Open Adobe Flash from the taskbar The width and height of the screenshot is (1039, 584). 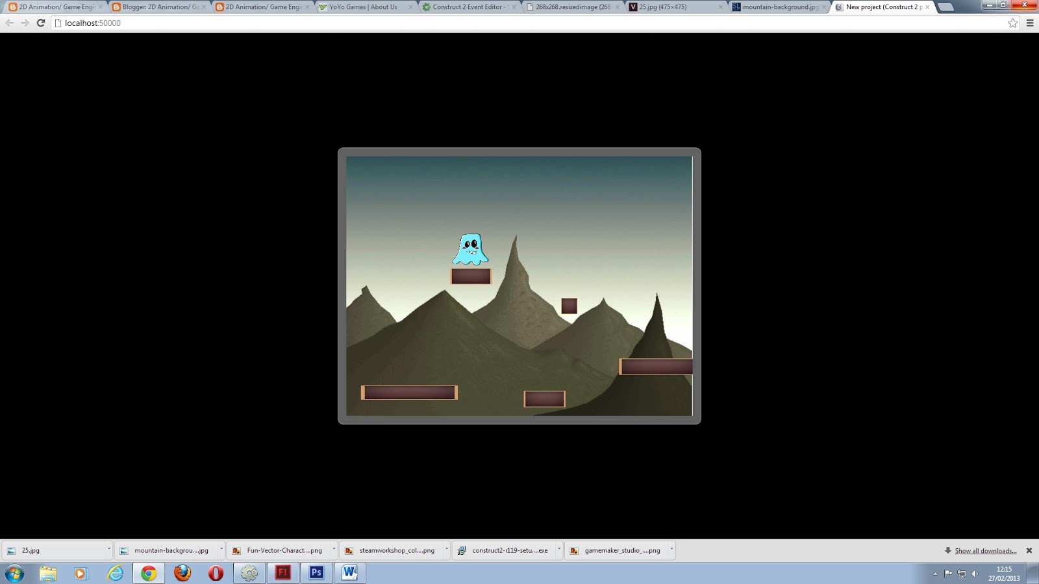(282, 573)
